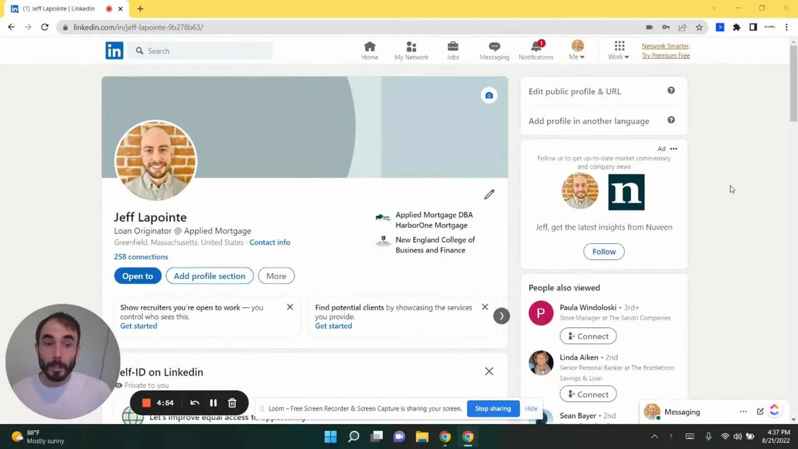The width and height of the screenshot is (798, 449).
Task: Help icon beside Edit public profile
Action: [x=671, y=90]
